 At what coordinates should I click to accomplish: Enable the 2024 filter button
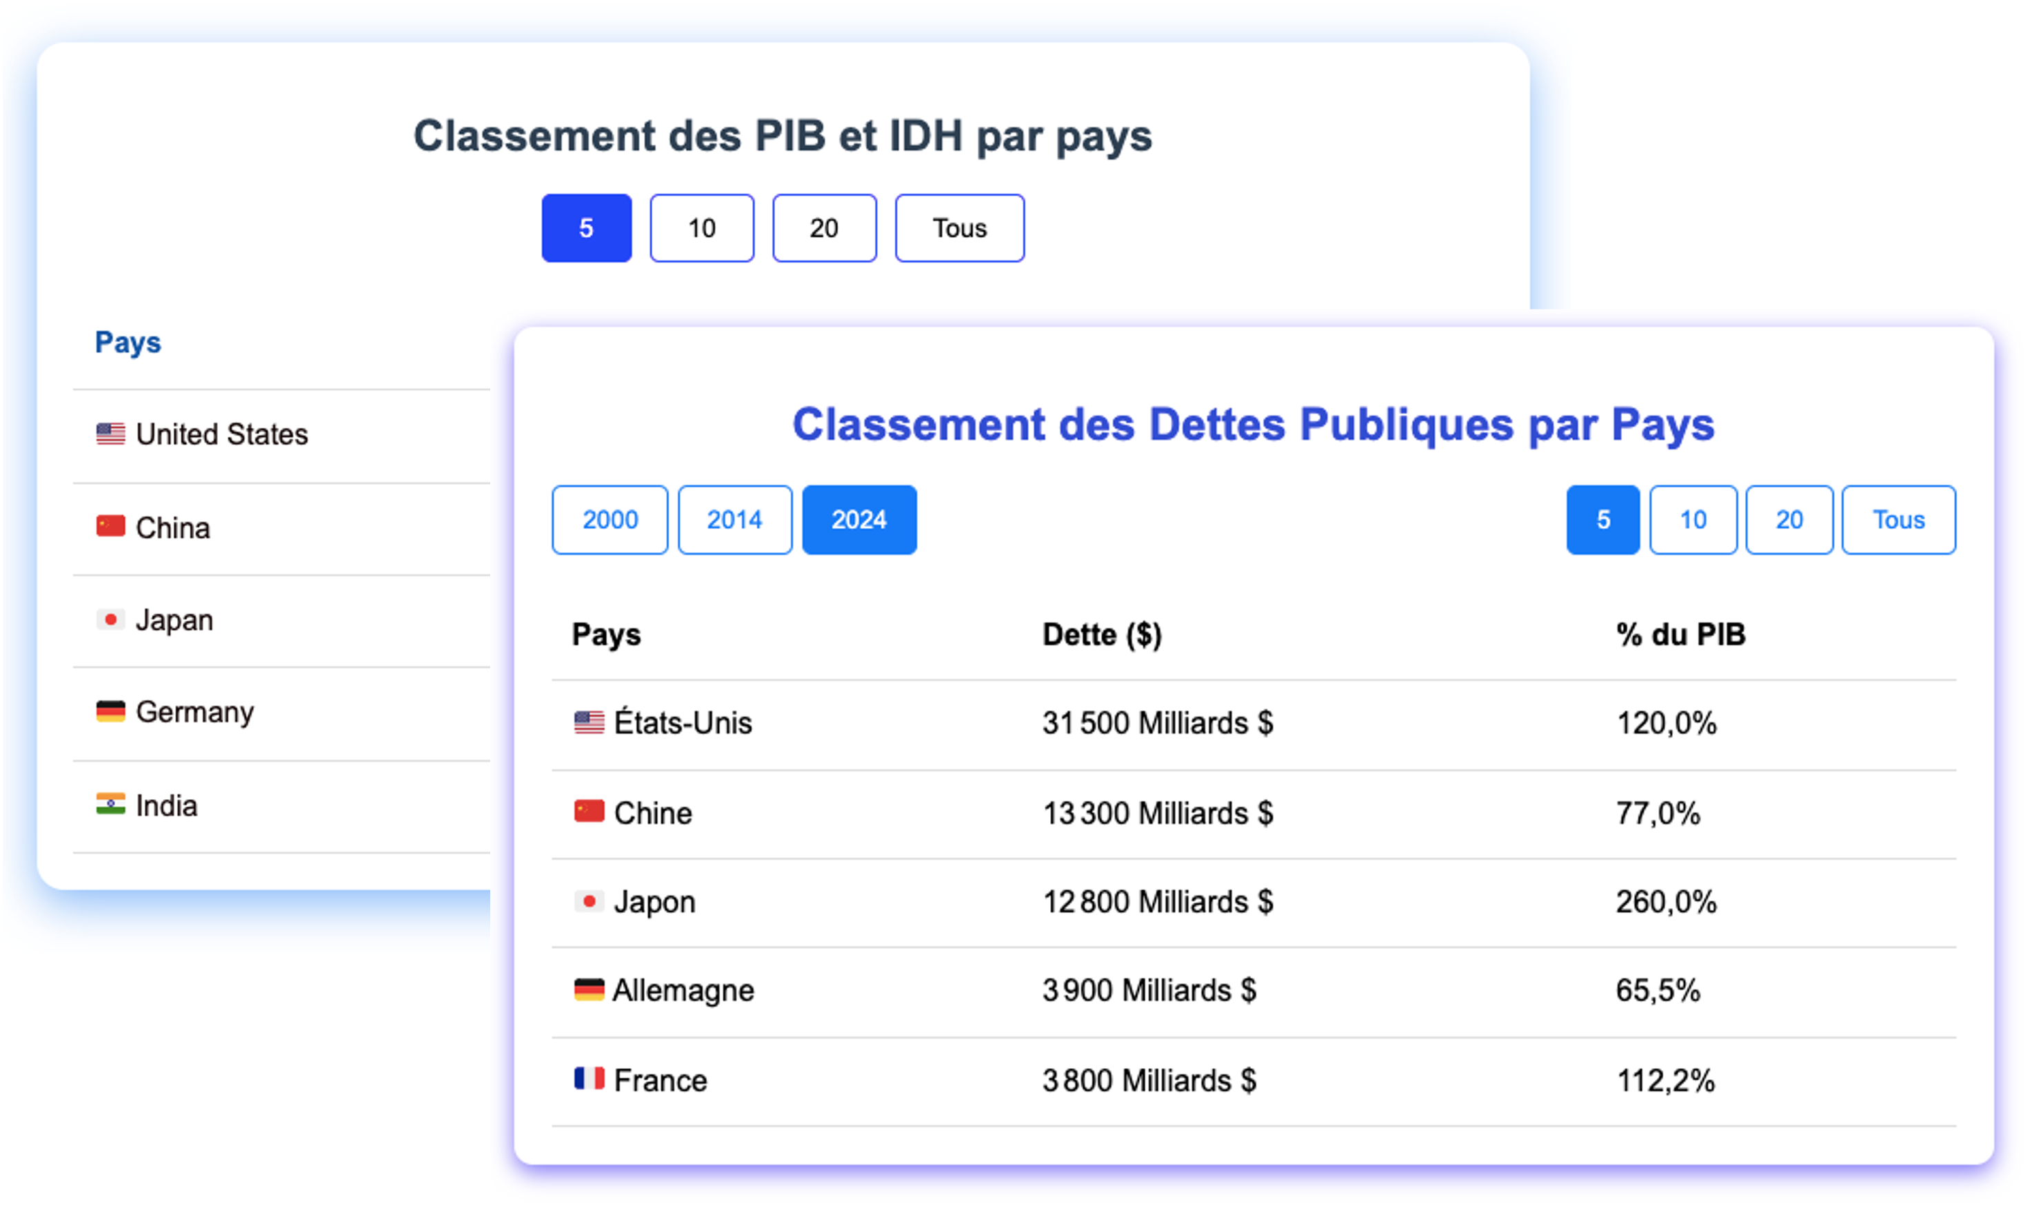point(859,520)
